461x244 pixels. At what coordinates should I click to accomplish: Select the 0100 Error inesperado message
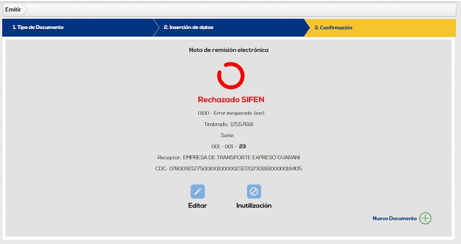[x=230, y=113]
